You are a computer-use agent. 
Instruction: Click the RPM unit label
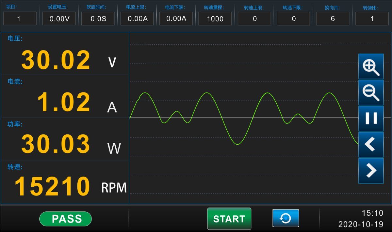coord(114,188)
